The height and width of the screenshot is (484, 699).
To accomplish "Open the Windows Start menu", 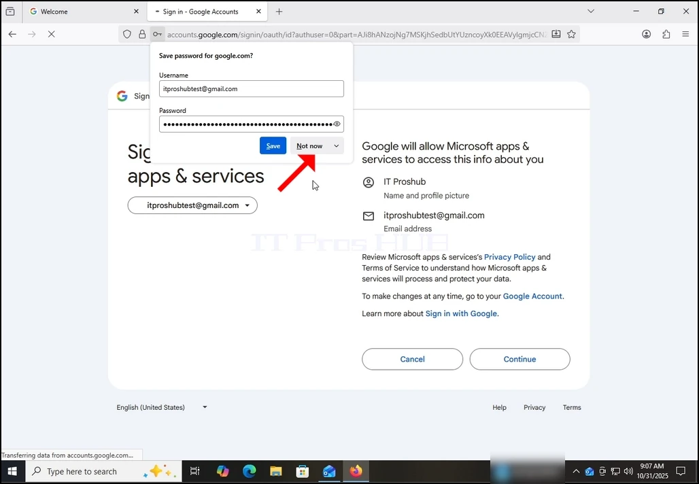I will point(12,472).
